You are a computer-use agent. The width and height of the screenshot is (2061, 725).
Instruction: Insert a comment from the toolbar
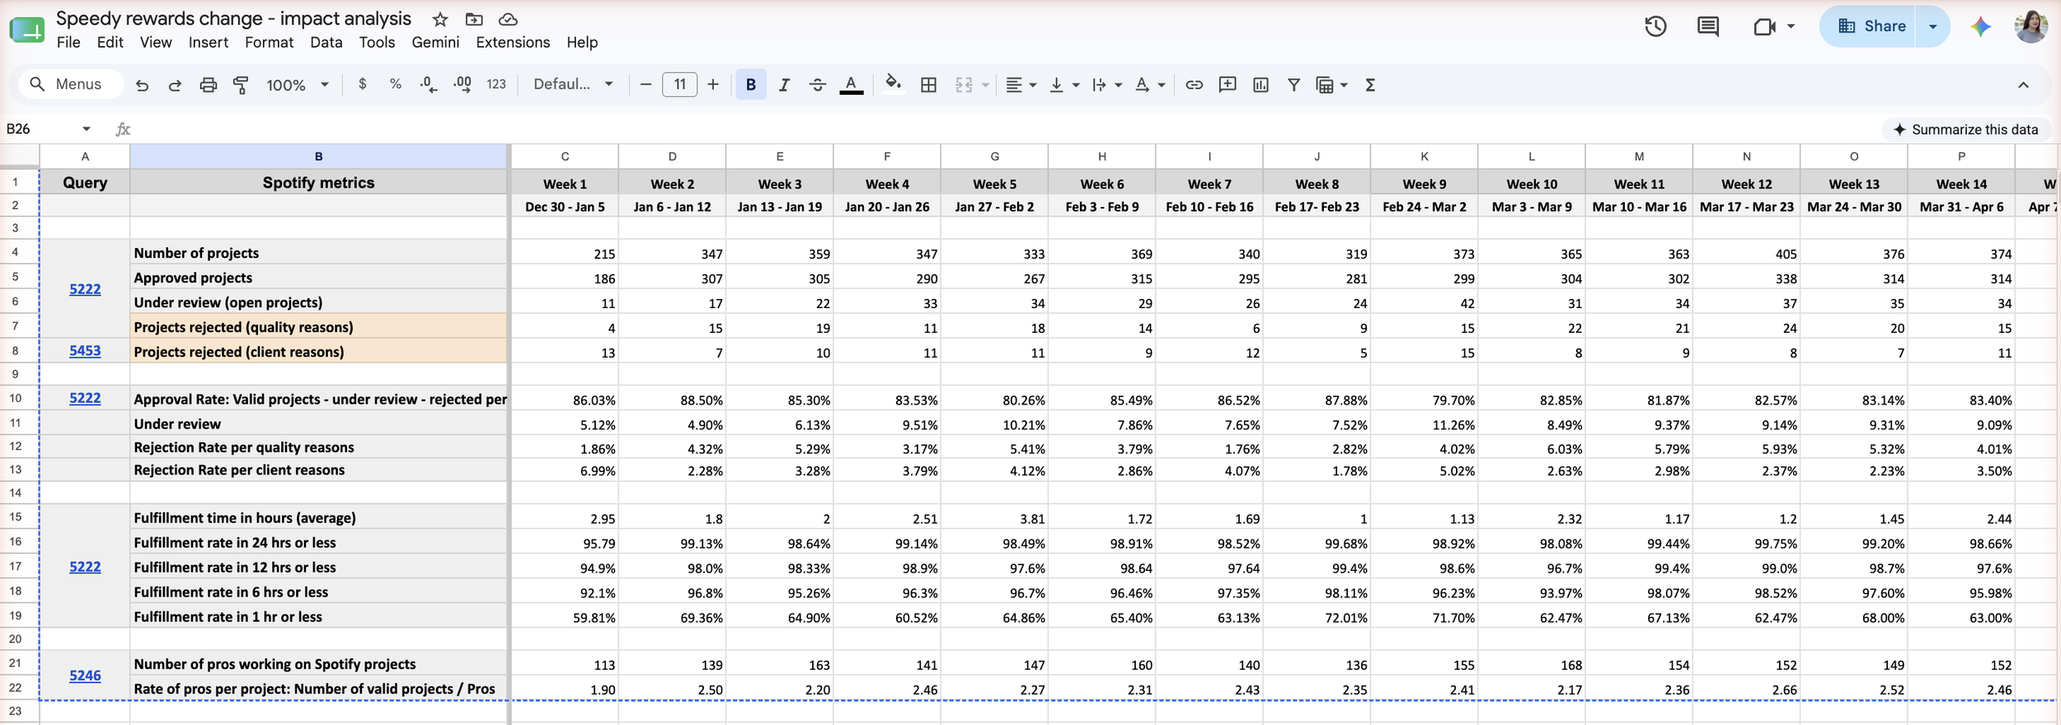tap(1228, 85)
